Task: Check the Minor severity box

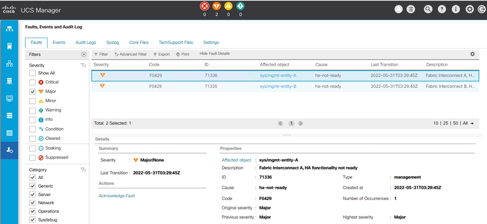Action: click(x=33, y=101)
